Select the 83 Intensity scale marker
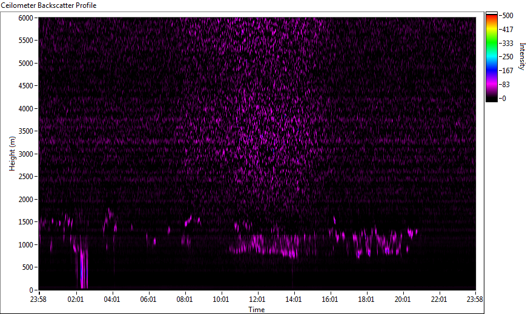The image size is (528, 314). 506,85
